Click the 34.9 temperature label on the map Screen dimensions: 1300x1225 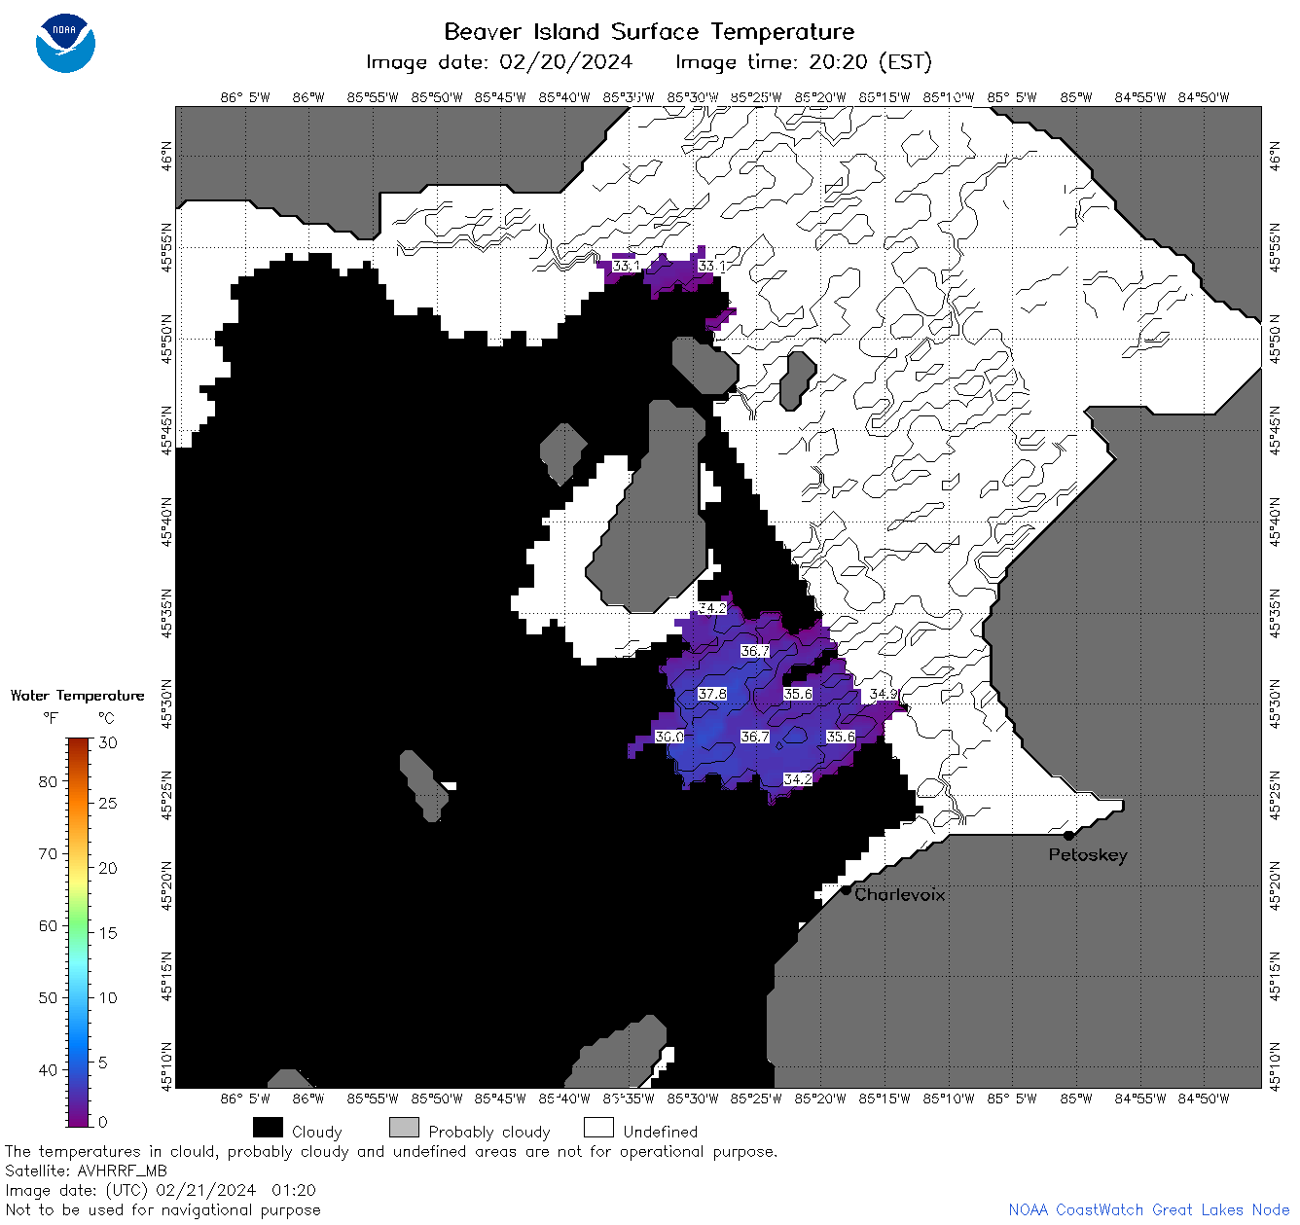[884, 694]
